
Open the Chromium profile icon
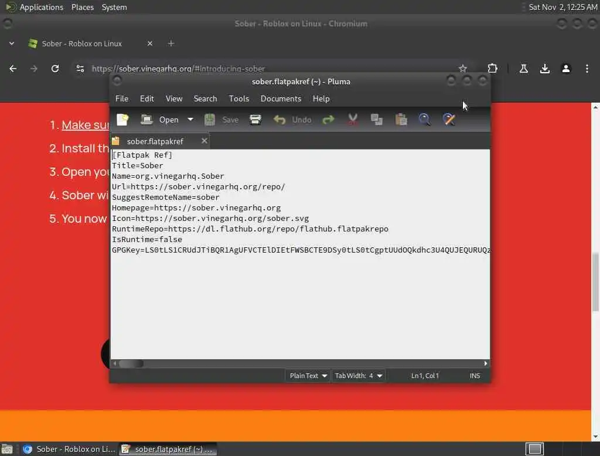coord(565,69)
